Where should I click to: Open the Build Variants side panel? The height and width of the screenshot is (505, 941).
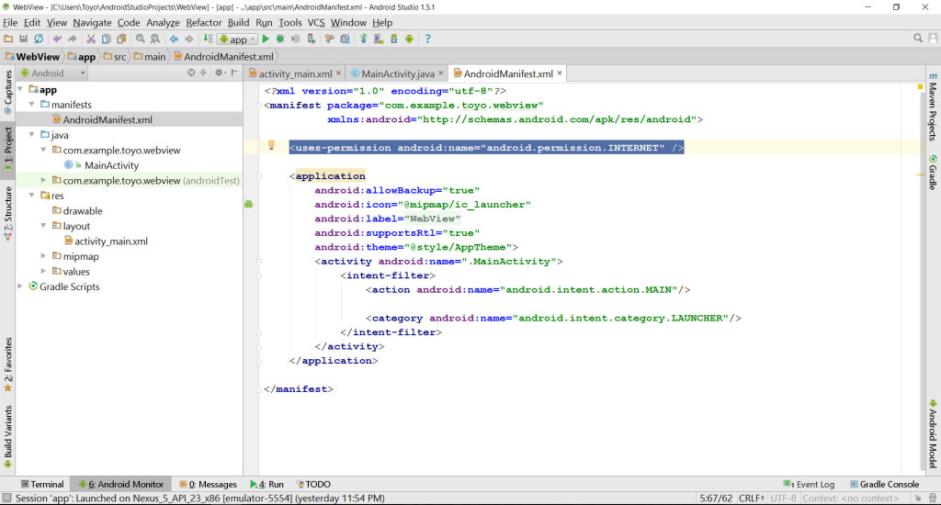click(x=7, y=436)
